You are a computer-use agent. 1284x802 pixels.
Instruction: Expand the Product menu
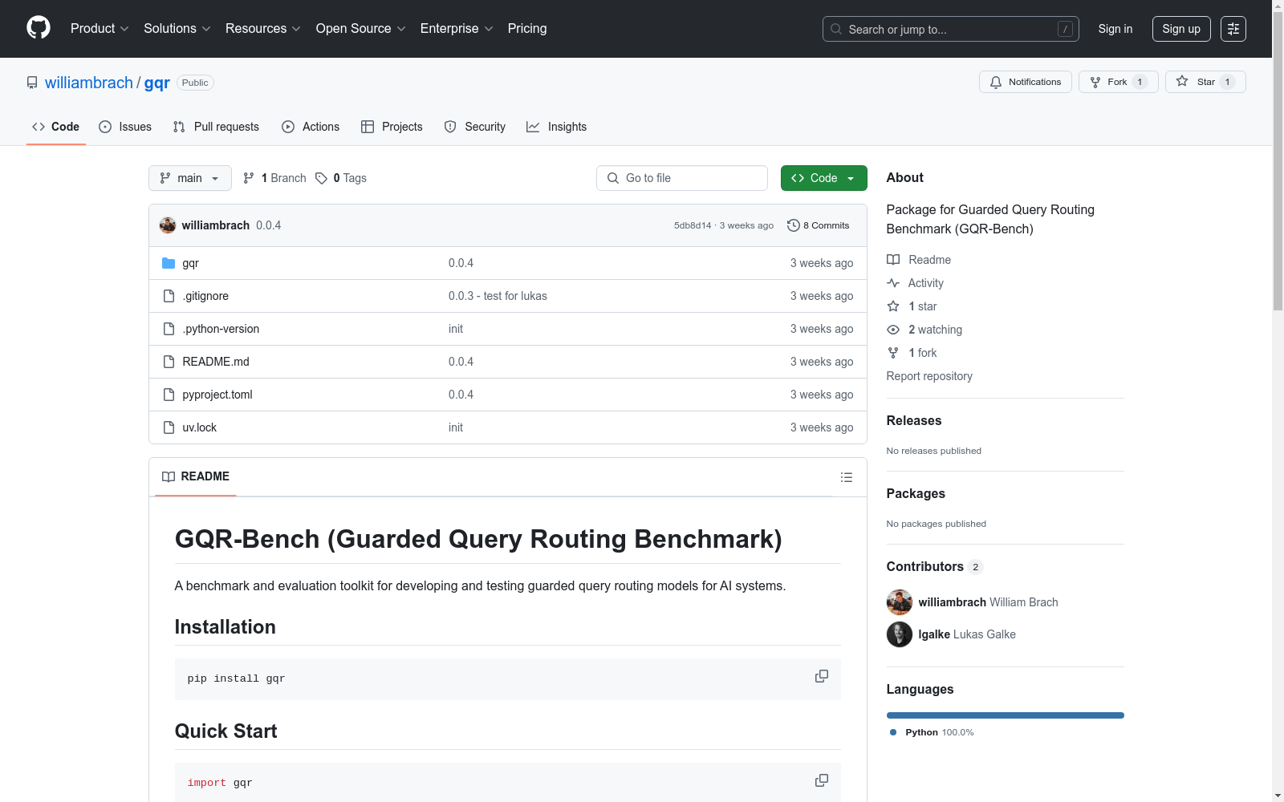pos(100,29)
